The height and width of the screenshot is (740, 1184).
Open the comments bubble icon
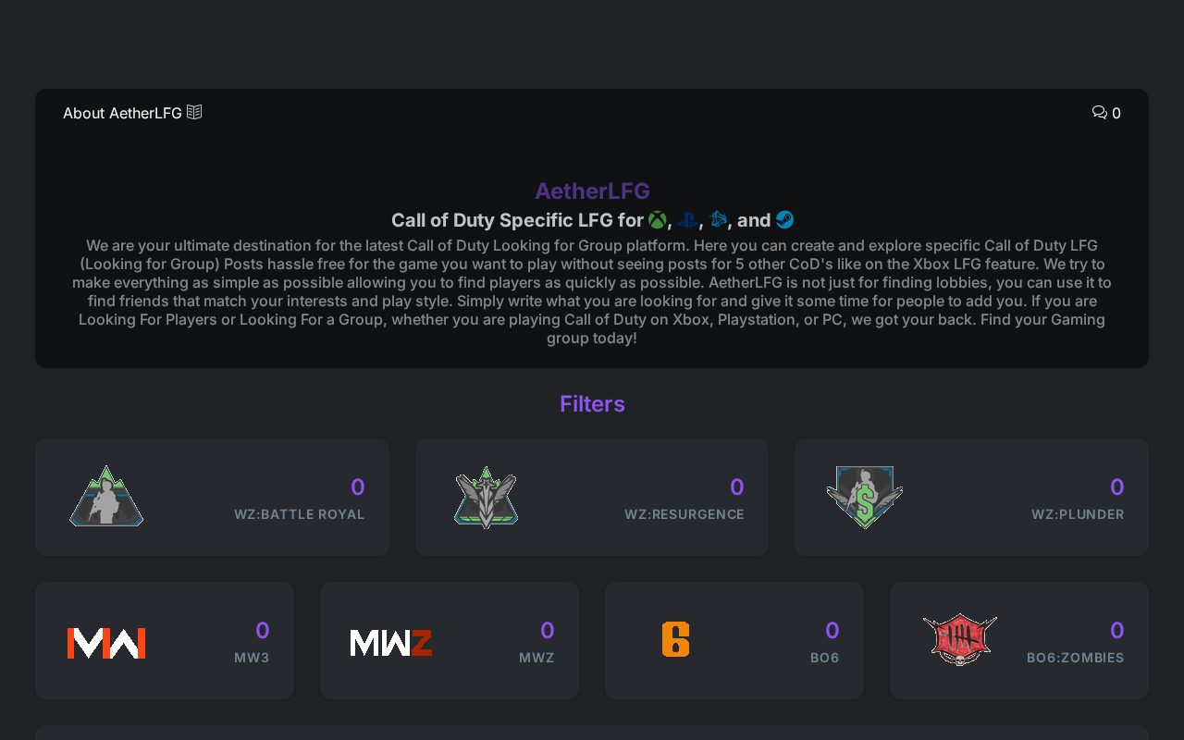point(1099,112)
